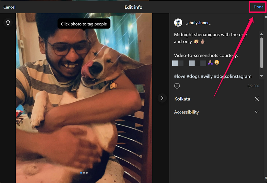Open the emoji picker below the caption
The width and height of the screenshot is (267, 183).
click(177, 86)
